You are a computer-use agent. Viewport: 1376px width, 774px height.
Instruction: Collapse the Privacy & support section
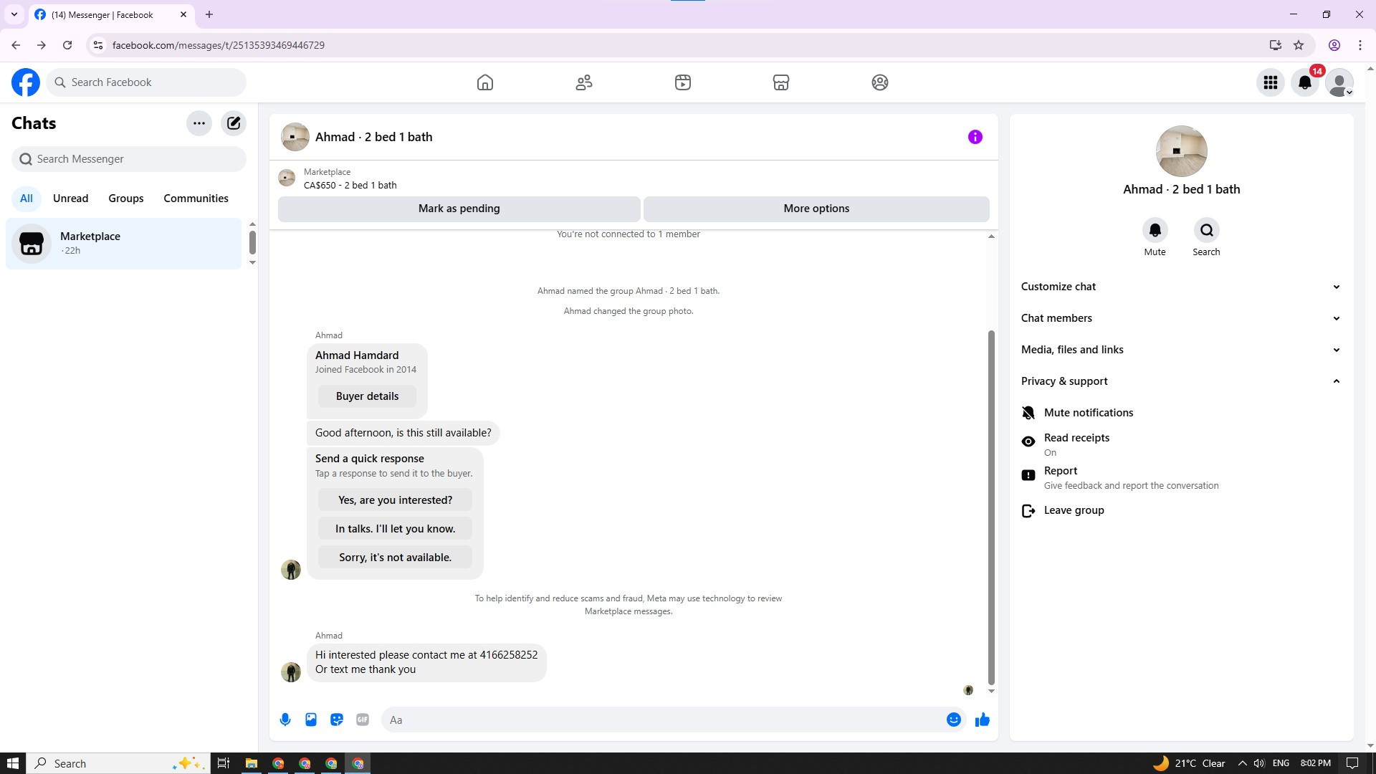click(1180, 381)
